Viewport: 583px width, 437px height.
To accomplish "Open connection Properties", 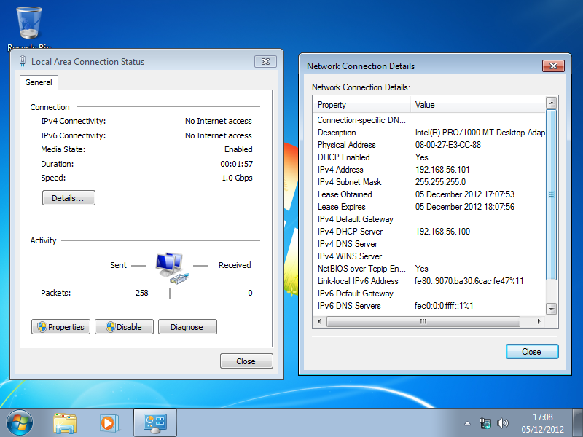I will [x=61, y=327].
